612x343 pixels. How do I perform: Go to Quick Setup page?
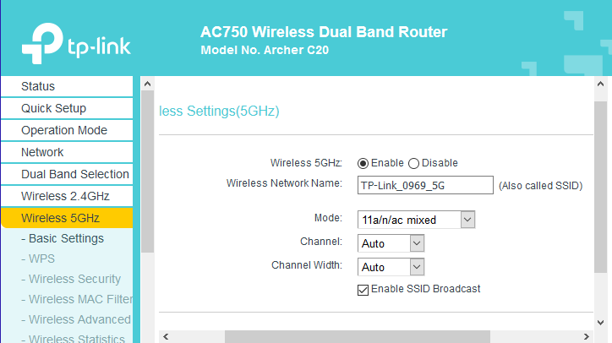pos(66,108)
